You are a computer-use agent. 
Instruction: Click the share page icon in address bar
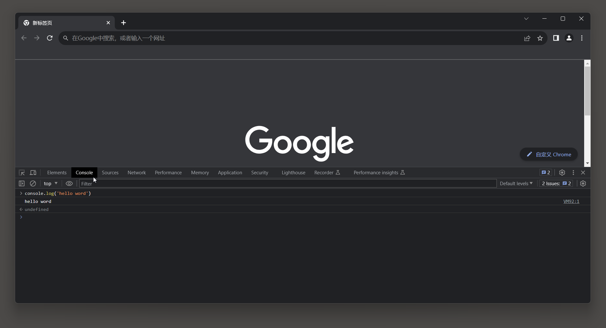click(x=527, y=38)
